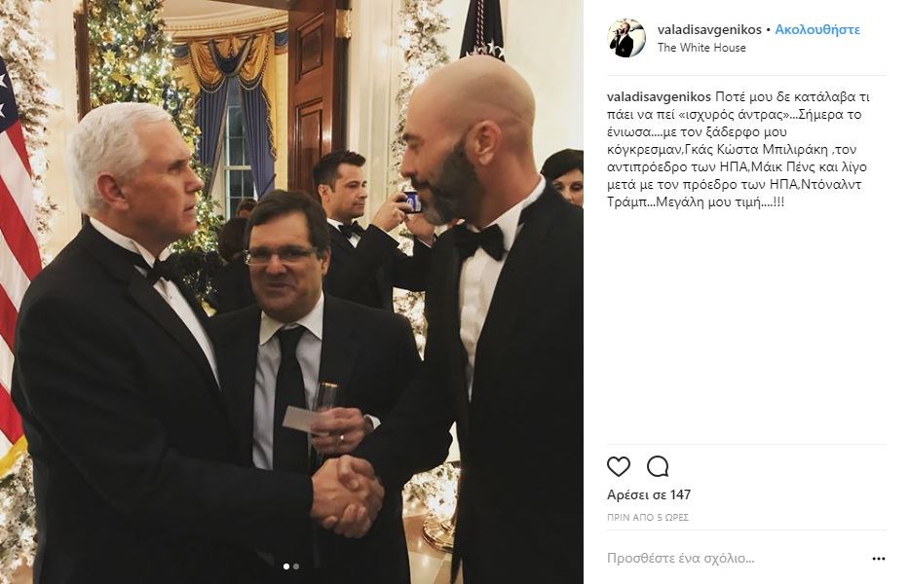Click the comment speech bubble icon
Viewport: 909px width, 584px height.
point(658,466)
